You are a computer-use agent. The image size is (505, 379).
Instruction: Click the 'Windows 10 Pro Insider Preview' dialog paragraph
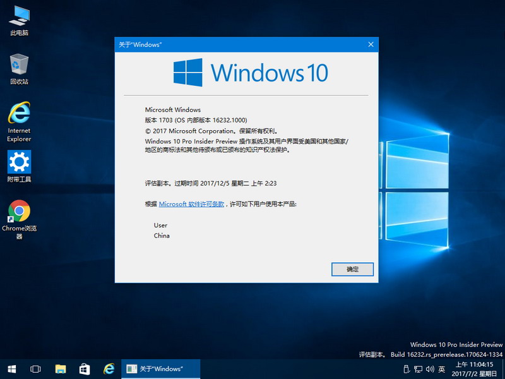pyautogui.click(x=247, y=145)
